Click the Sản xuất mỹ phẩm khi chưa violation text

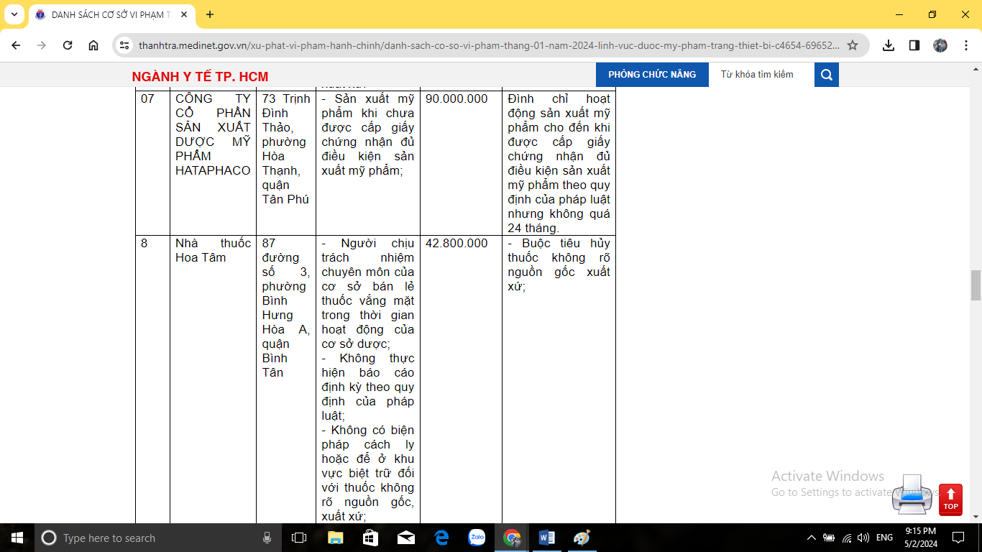(x=367, y=134)
